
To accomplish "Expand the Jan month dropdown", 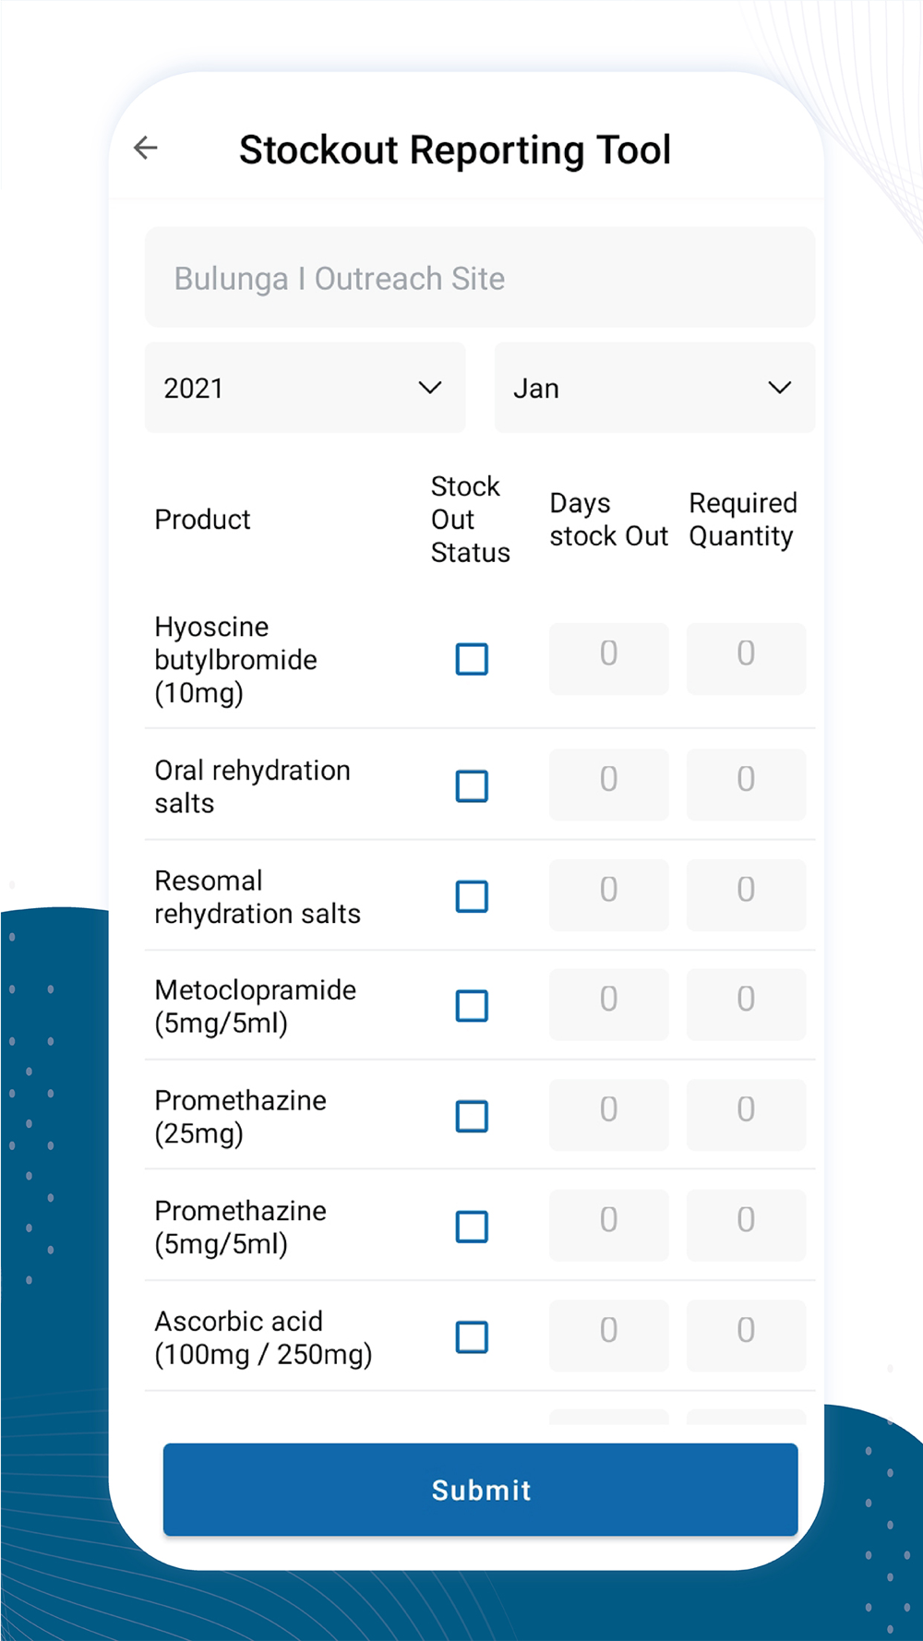I will coord(654,388).
